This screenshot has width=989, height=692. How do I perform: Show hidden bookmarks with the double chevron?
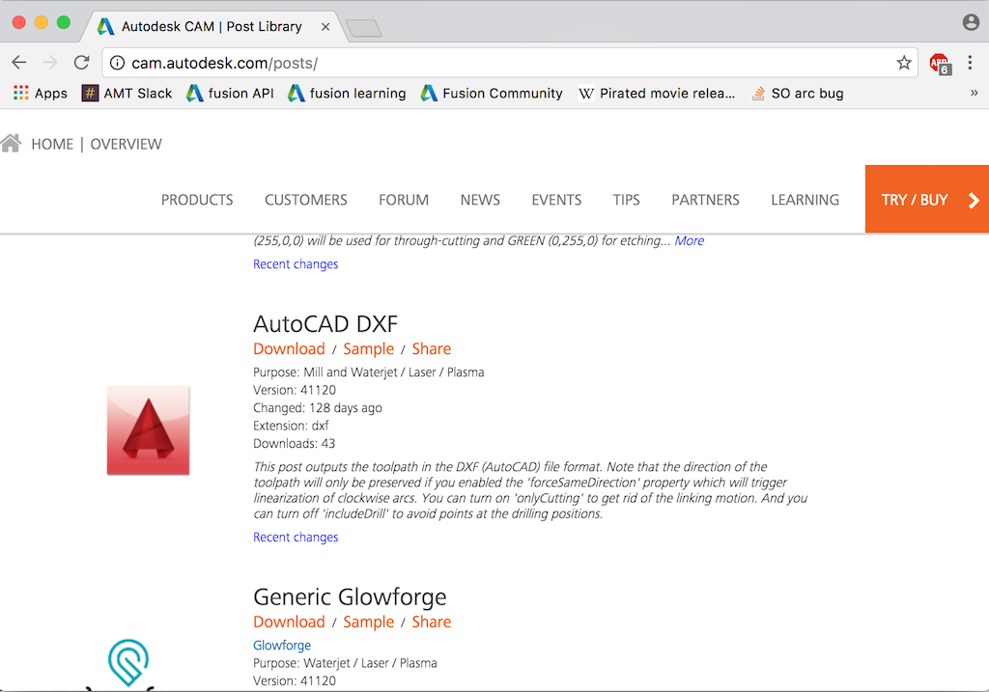974,93
